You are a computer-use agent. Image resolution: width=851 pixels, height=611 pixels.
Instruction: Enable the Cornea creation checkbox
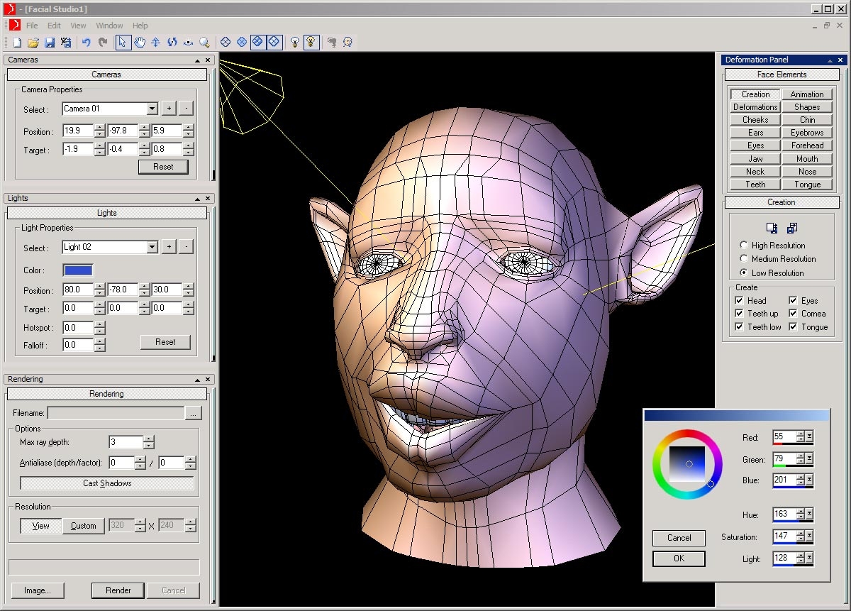(x=793, y=313)
